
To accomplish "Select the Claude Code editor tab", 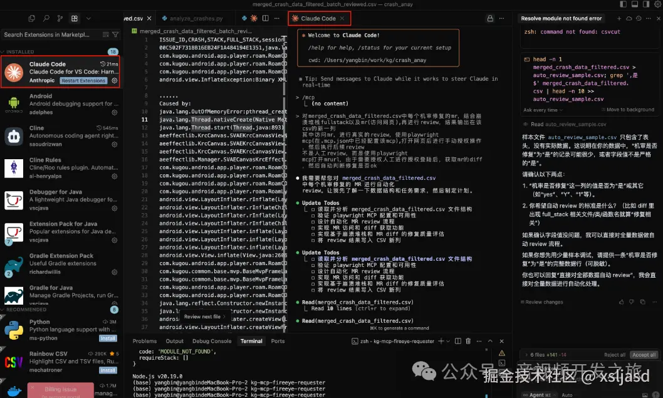I will pos(318,19).
